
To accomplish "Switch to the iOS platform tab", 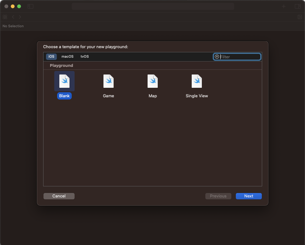I will pyautogui.click(x=51, y=56).
